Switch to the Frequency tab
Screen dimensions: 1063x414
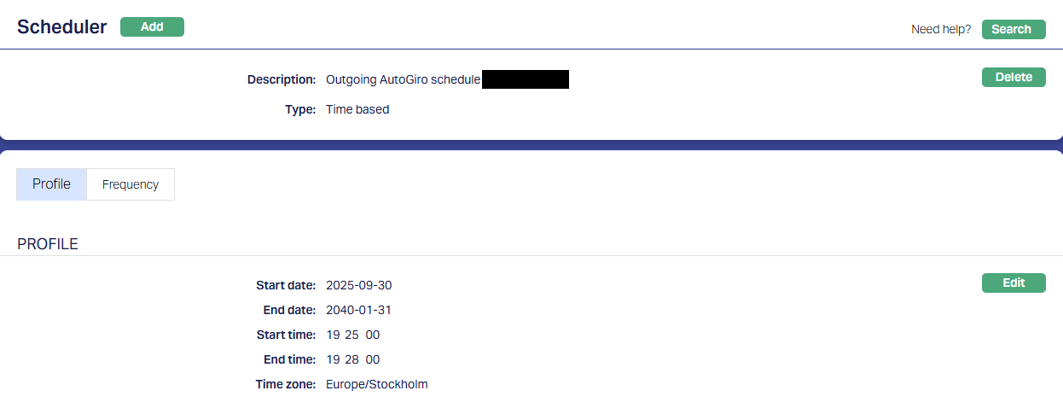[x=131, y=184]
